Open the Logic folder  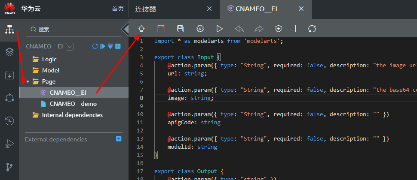point(44,59)
